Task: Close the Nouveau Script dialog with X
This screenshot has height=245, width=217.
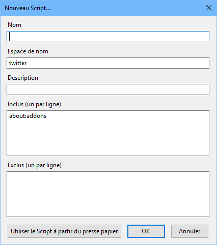Action: [209, 8]
